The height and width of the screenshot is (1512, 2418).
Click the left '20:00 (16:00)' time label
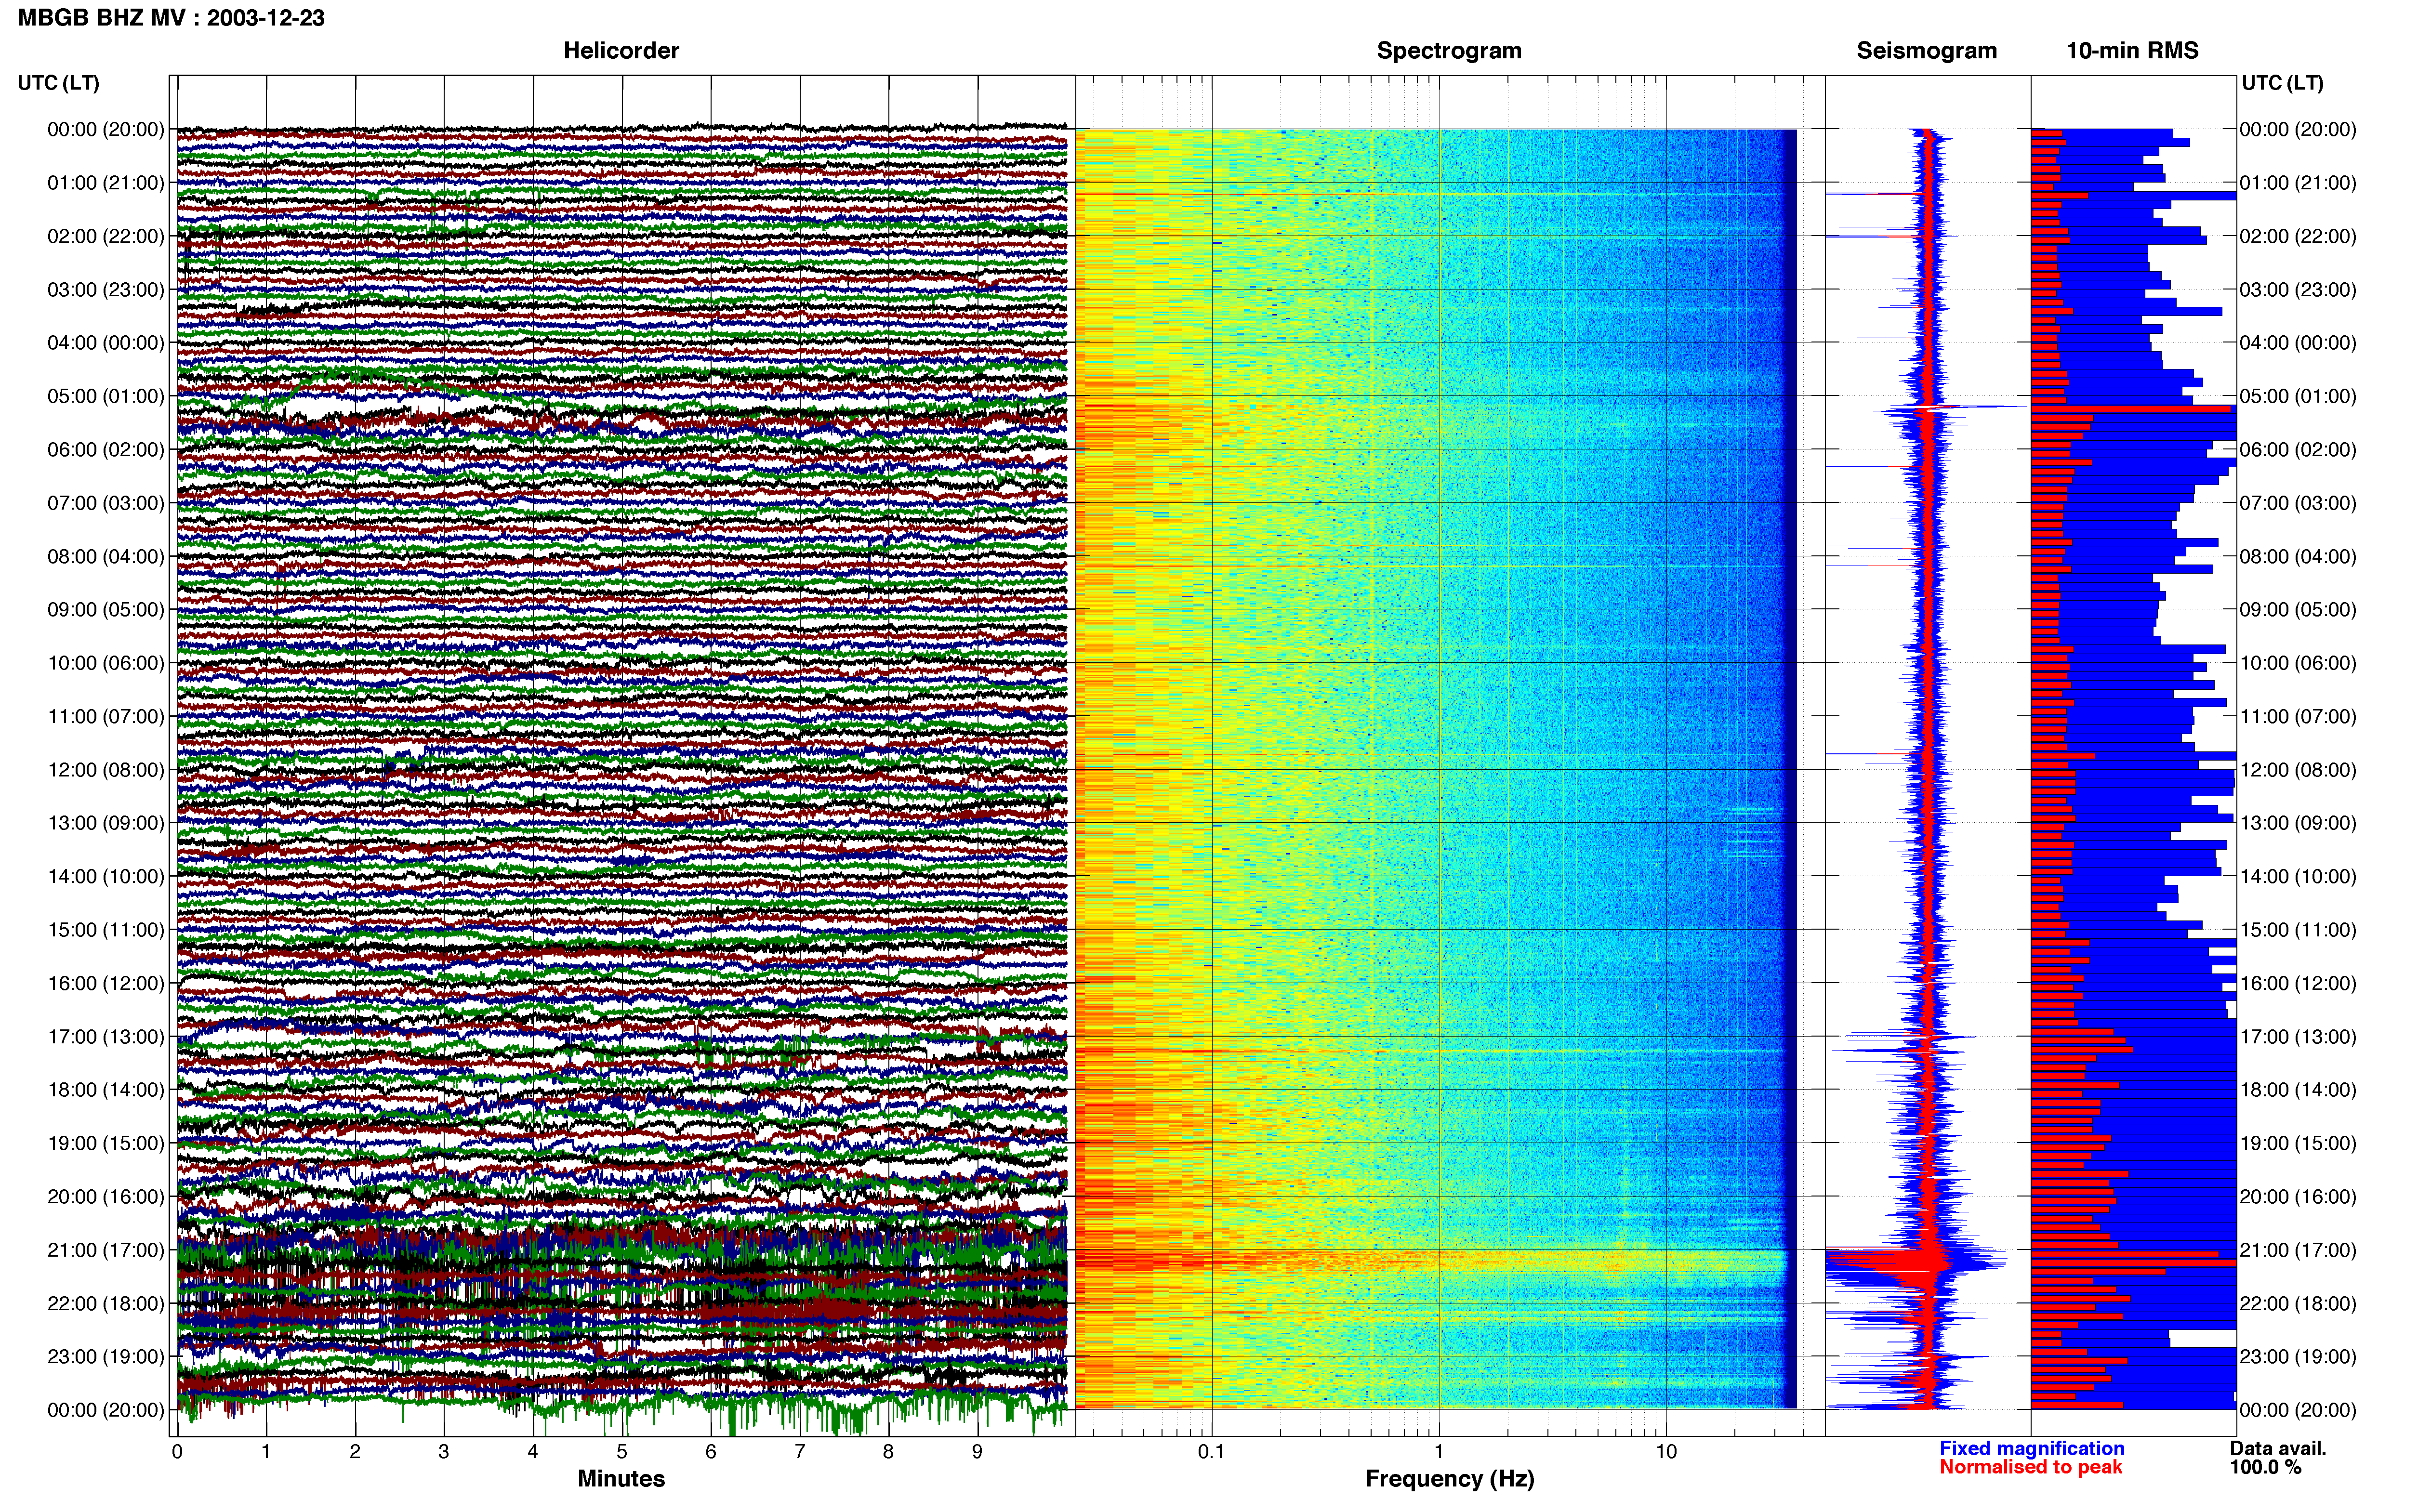(x=106, y=1197)
